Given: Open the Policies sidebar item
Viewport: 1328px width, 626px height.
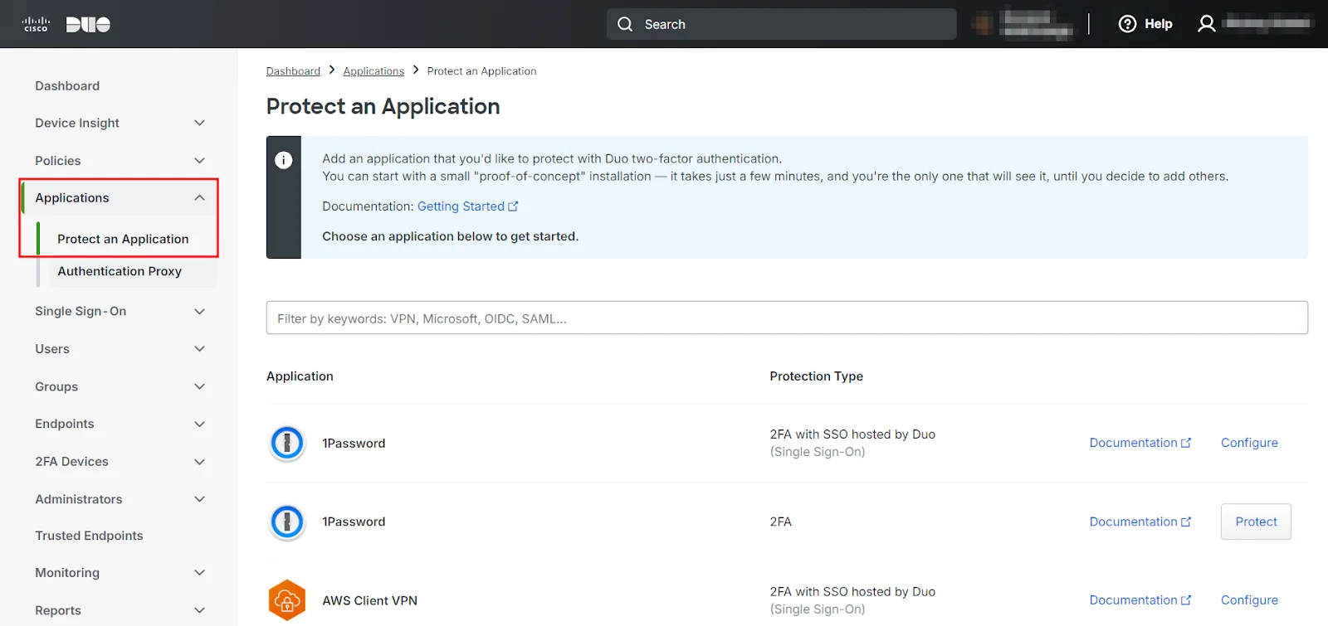Looking at the screenshot, I should pos(58,161).
